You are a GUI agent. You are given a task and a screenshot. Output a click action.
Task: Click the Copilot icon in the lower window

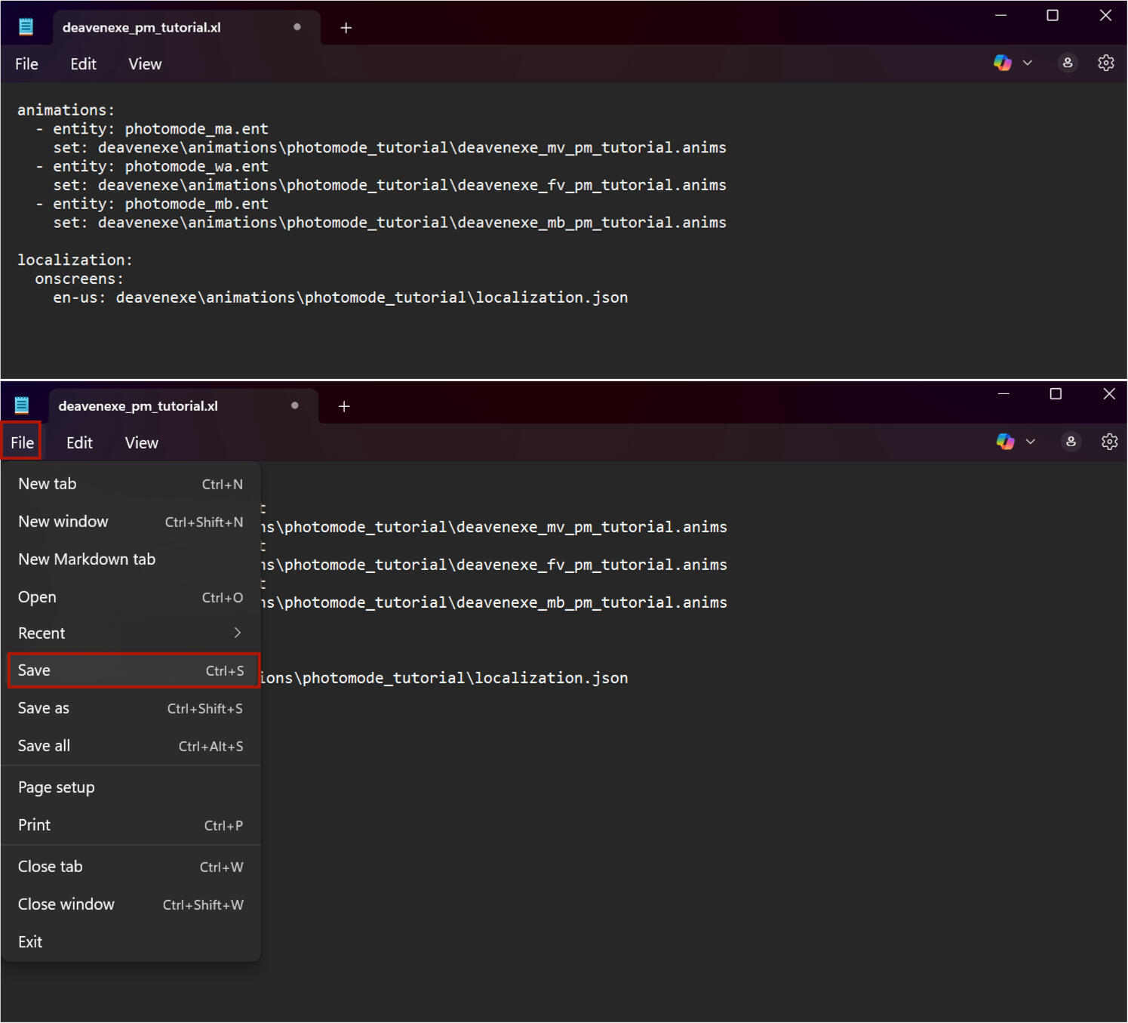pos(1005,442)
